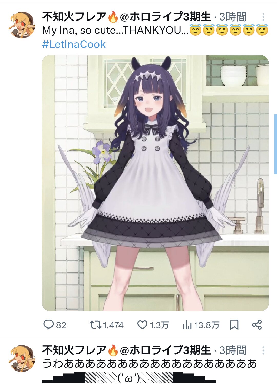
Task: Click the 3時間 timestamp on first tweet
Action: point(233,17)
